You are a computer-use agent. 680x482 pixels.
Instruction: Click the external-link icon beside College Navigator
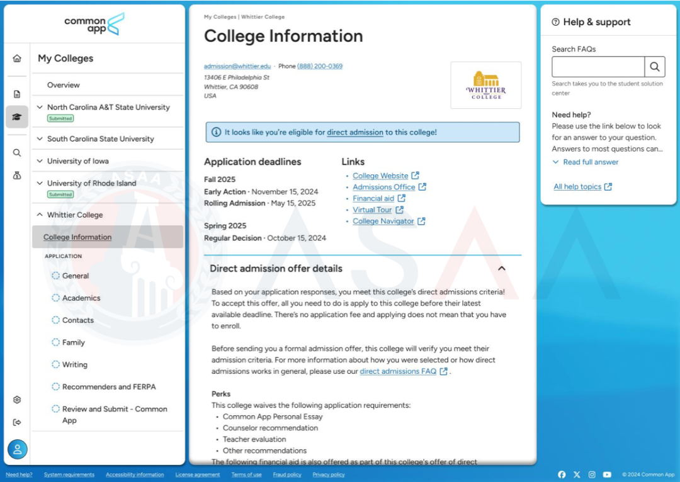point(421,221)
